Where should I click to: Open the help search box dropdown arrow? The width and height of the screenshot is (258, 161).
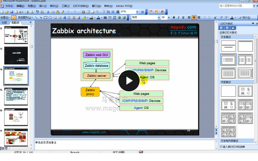pos(254,6)
